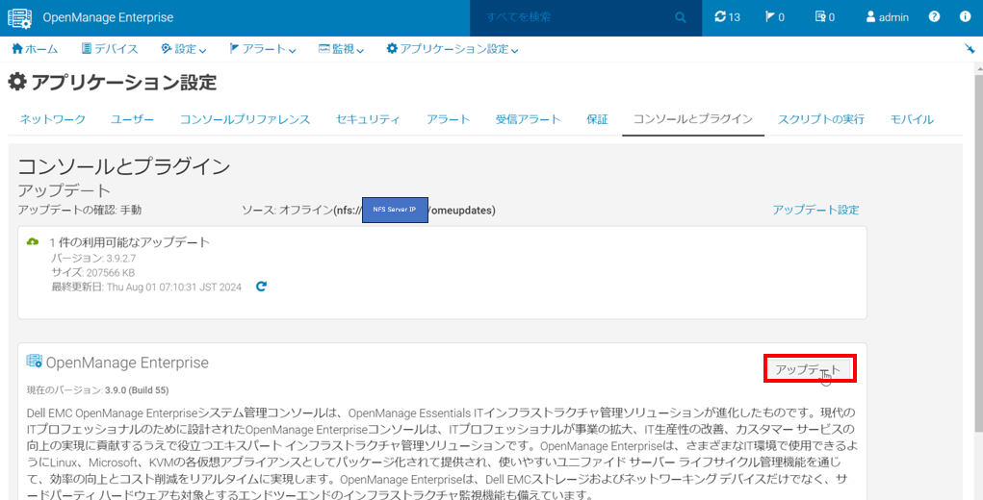This screenshot has width=983, height=500.
Task: Click the OpenManage Enterprise logo icon in header
Action: pos(19,17)
